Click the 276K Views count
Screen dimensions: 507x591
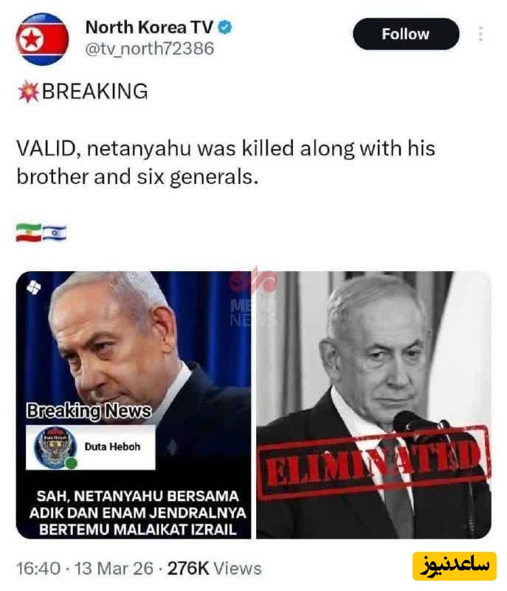[x=214, y=568]
